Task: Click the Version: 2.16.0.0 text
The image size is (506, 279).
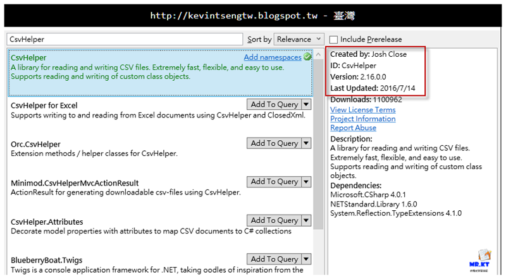Action: pos(358,77)
